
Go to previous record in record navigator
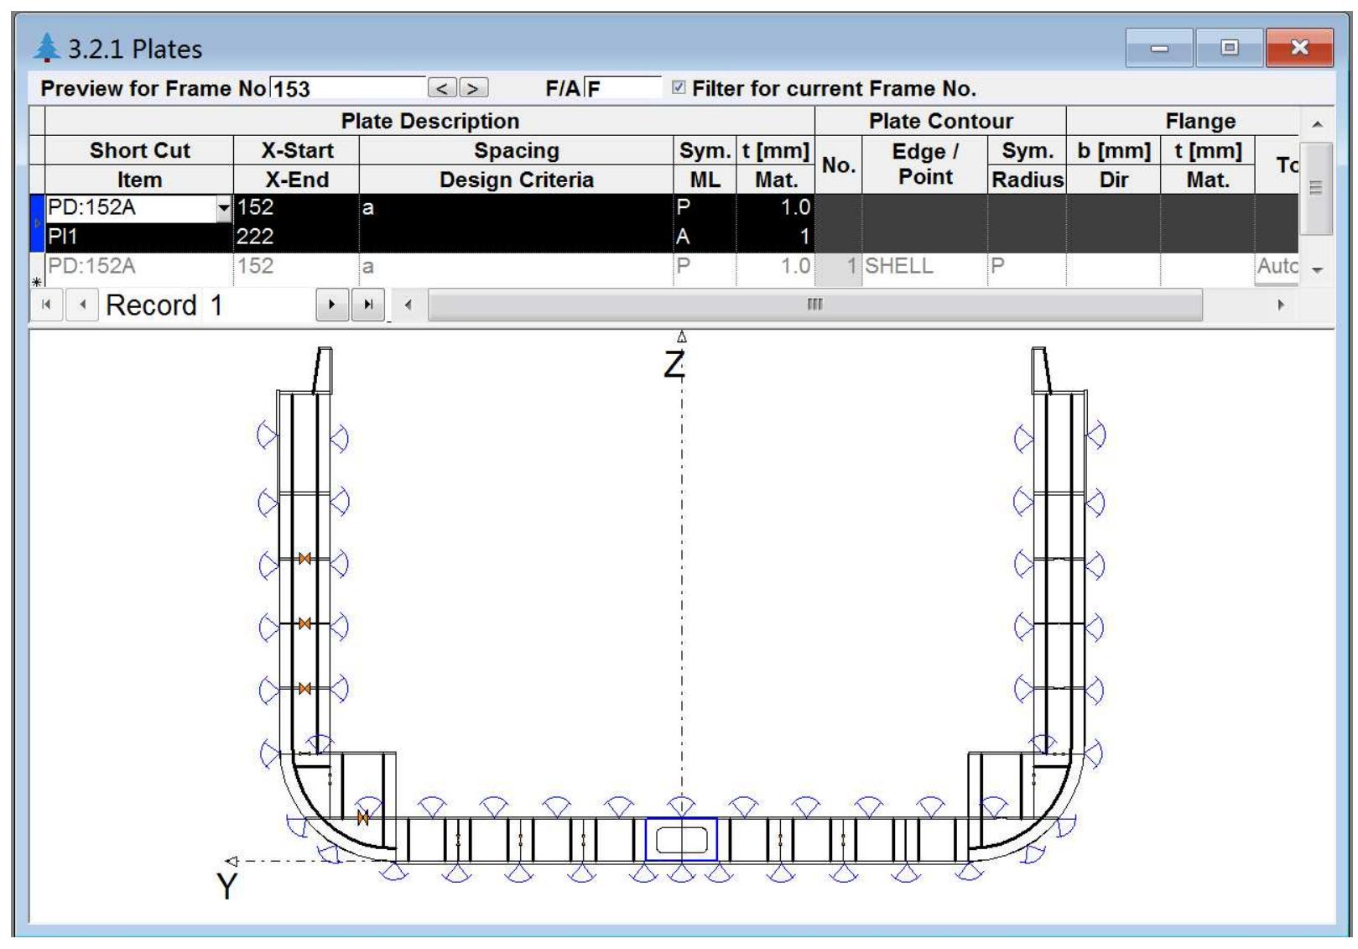pyautogui.click(x=81, y=305)
